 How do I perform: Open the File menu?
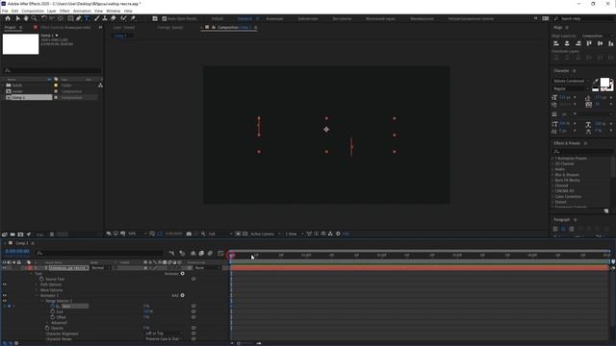5,11
